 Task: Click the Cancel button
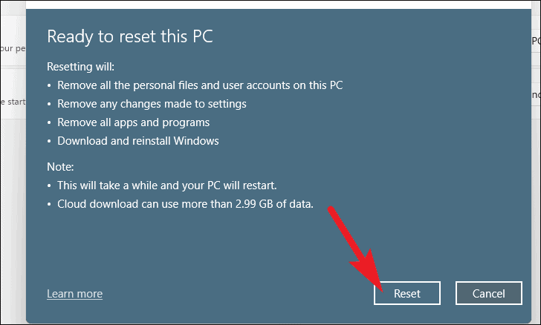pos(488,293)
